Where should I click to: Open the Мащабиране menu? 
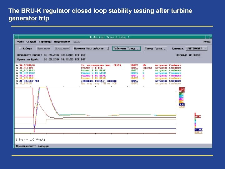coord(62,42)
